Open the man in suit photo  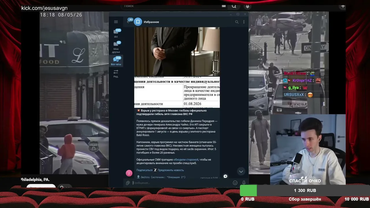pos(177,51)
